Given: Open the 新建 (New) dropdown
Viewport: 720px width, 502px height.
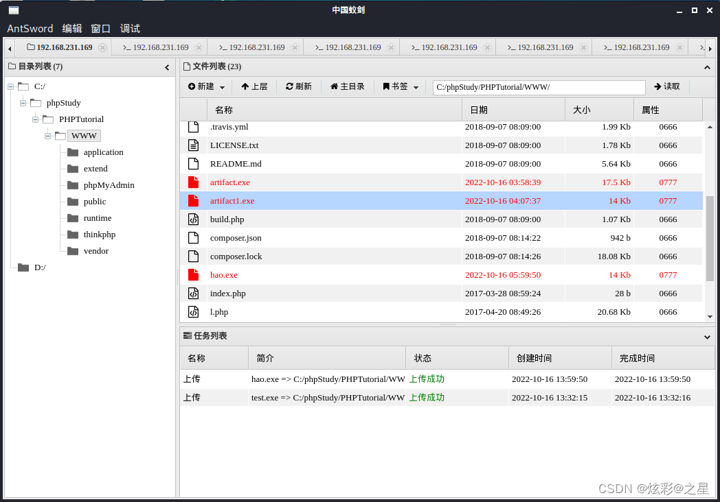Looking at the screenshot, I should [x=206, y=86].
